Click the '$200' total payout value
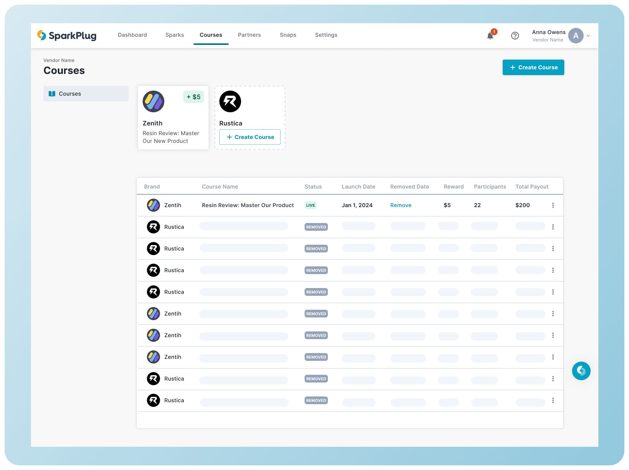Viewport: 629px width, 470px height. coord(522,205)
